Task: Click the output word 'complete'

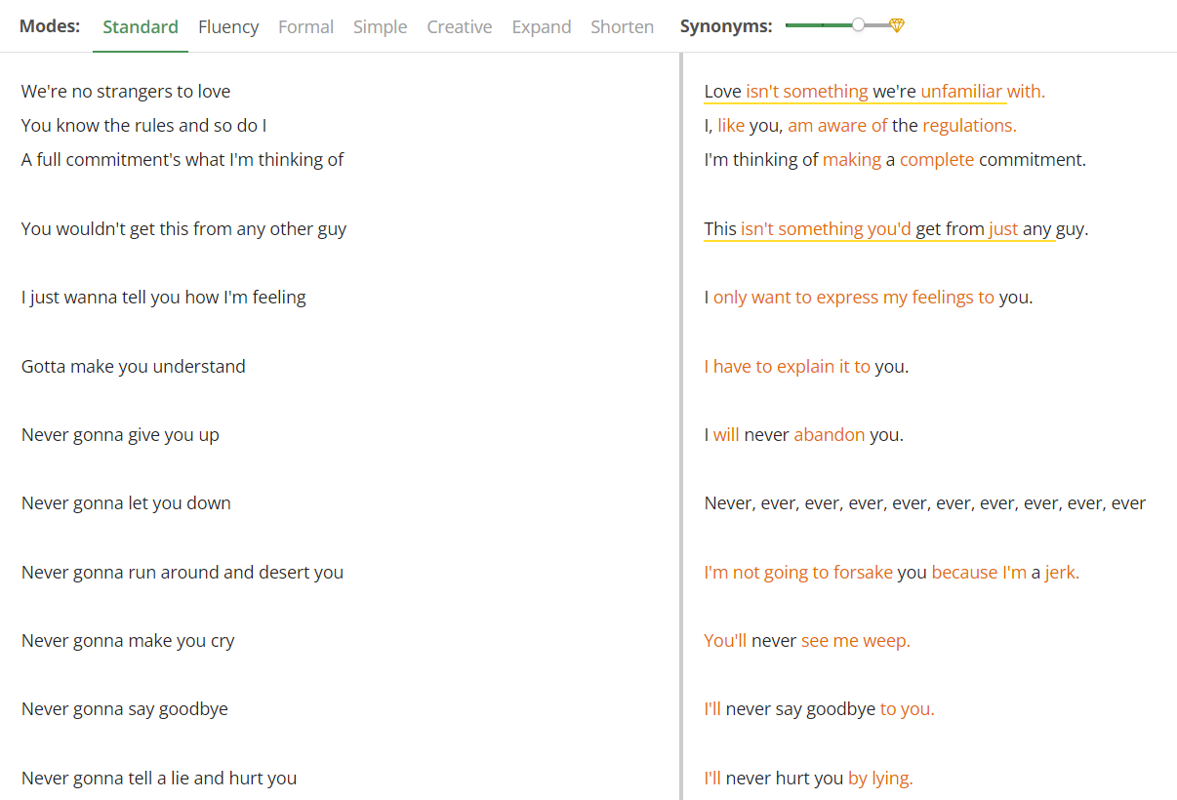Action: tap(937, 159)
